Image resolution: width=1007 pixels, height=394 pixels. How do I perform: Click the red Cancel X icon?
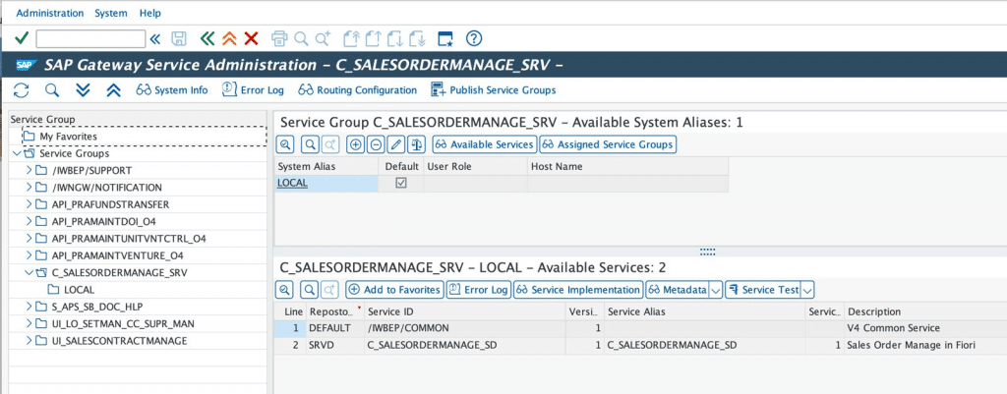251,38
